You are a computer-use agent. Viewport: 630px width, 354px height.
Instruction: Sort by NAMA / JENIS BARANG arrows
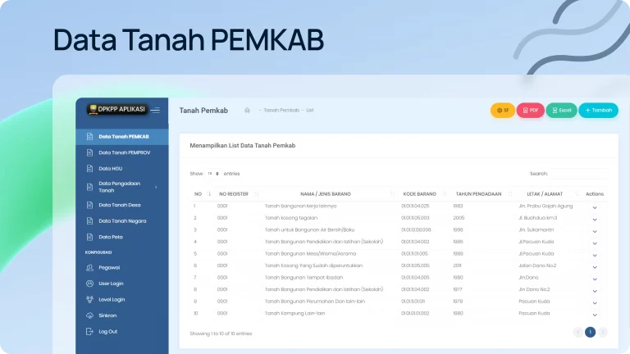[x=392, y=194]
